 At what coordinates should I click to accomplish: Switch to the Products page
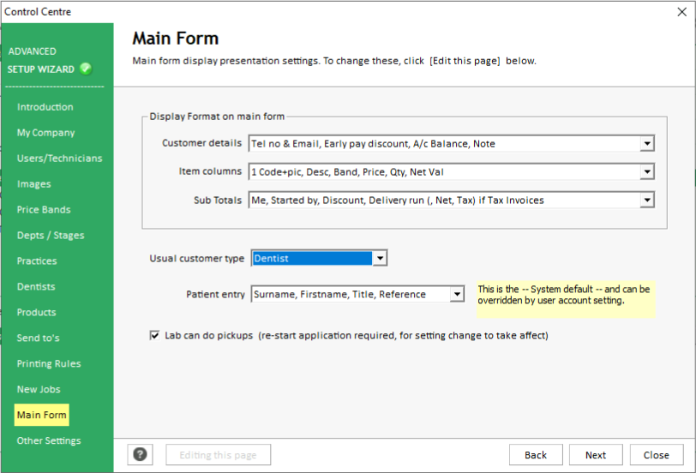pyautogui.click(x=36, y=313)
